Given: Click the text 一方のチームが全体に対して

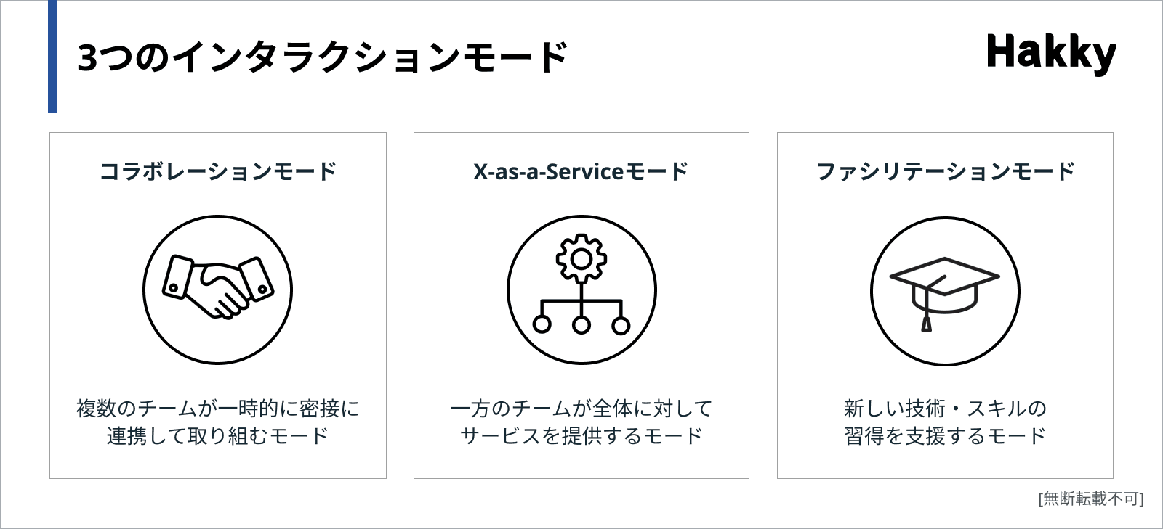Looking at the screenshot, I should [x=581, y=409].
